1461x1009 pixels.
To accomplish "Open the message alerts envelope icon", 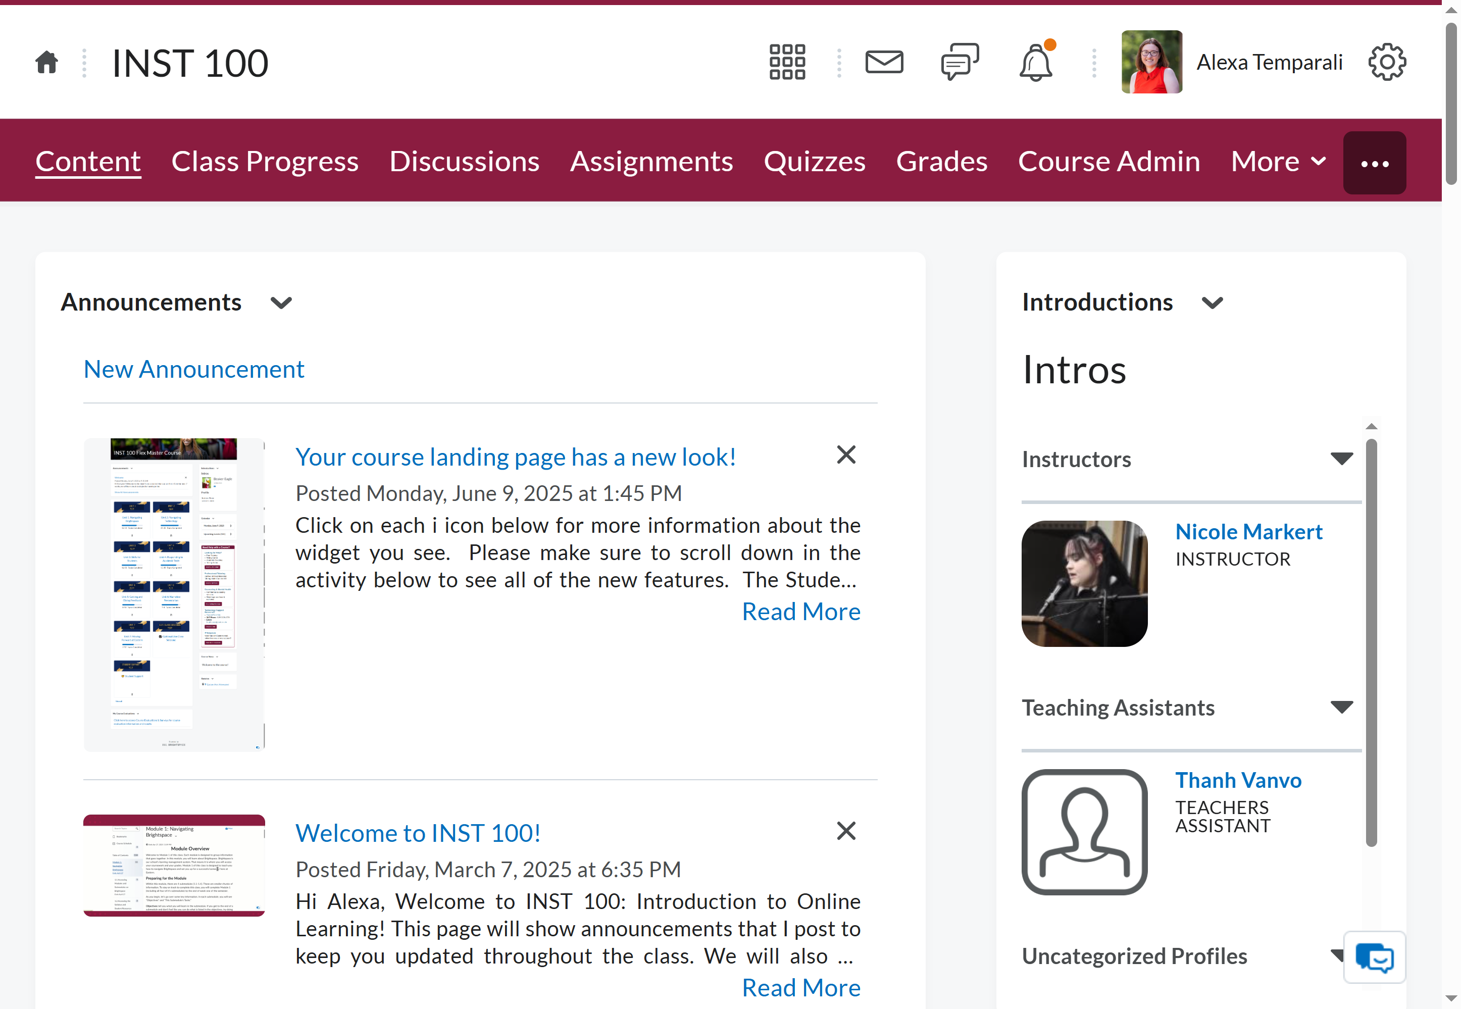I will pyautogui.click(x=884, y=62).
